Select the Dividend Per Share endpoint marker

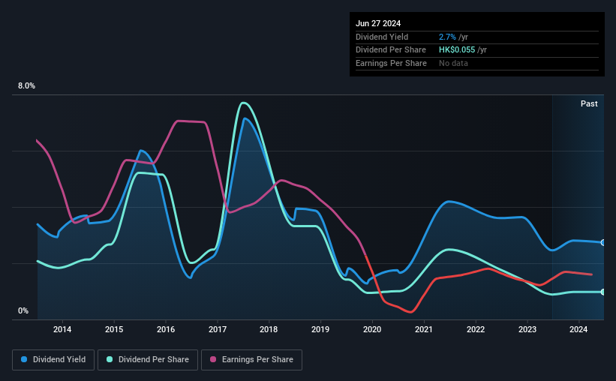603,292
